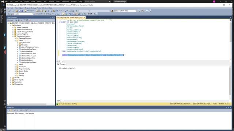The image size is (234, 131).
Task: Expand the System Databases node
Action: tap(13, 28)
